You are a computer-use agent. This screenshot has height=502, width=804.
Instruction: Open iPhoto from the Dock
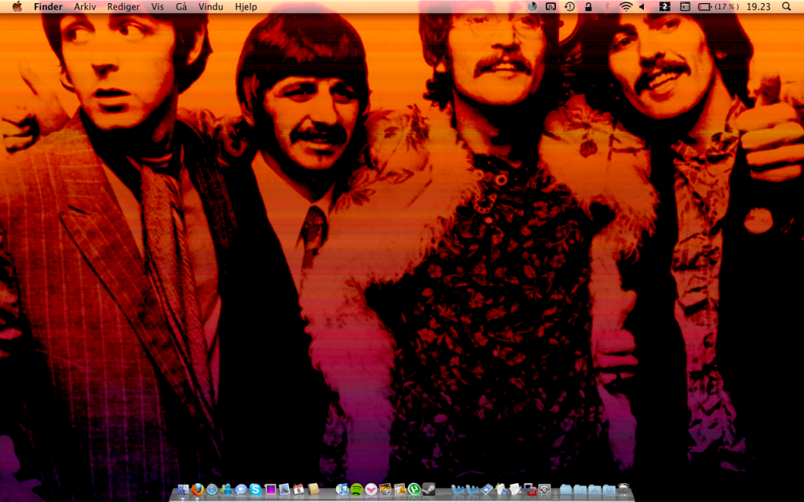point(386,489)
